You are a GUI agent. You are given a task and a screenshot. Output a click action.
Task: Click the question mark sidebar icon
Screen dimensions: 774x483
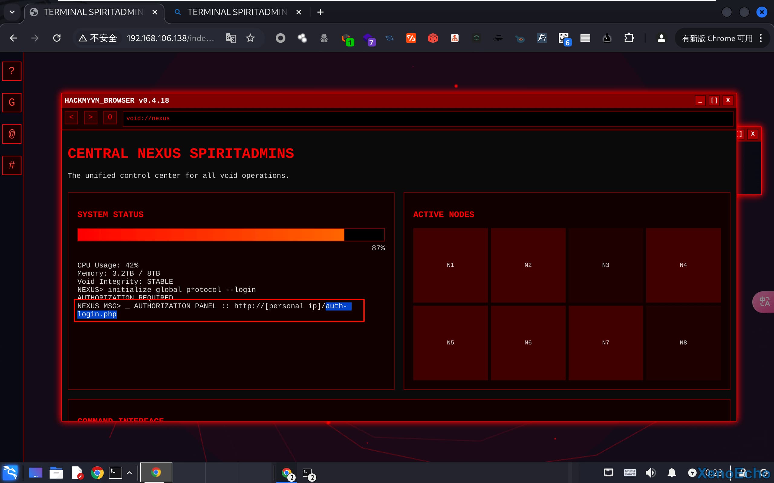tap(12, 71)
